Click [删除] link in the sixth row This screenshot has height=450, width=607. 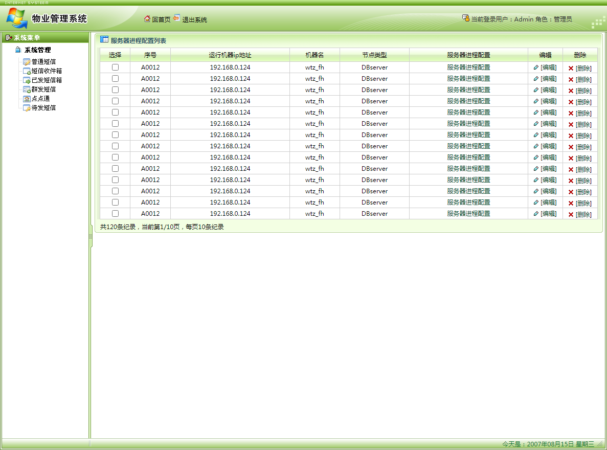click(583, 125)
